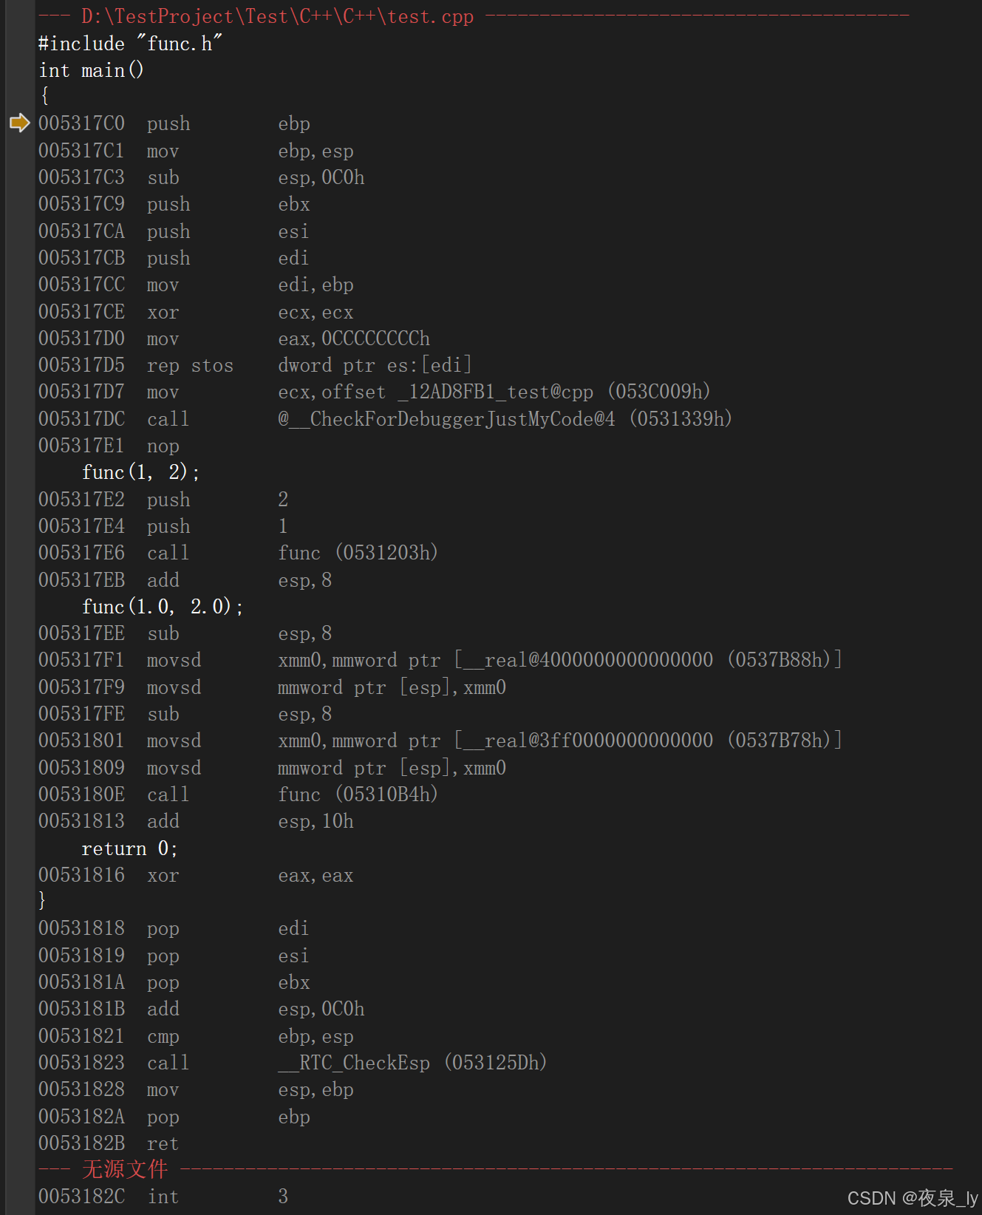Image resolution: width=982 pixels, height=1215 pixels.
Task: Click add esp,0C0h at 0053181B
Action: [201, 1009]
